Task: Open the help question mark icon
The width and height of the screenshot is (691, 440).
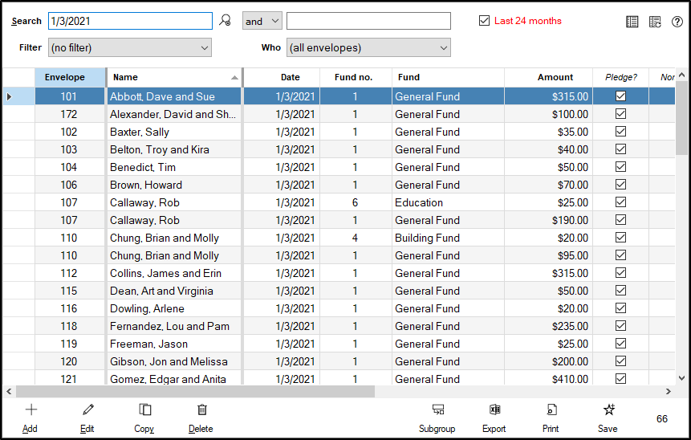Action: coord(677,22)
